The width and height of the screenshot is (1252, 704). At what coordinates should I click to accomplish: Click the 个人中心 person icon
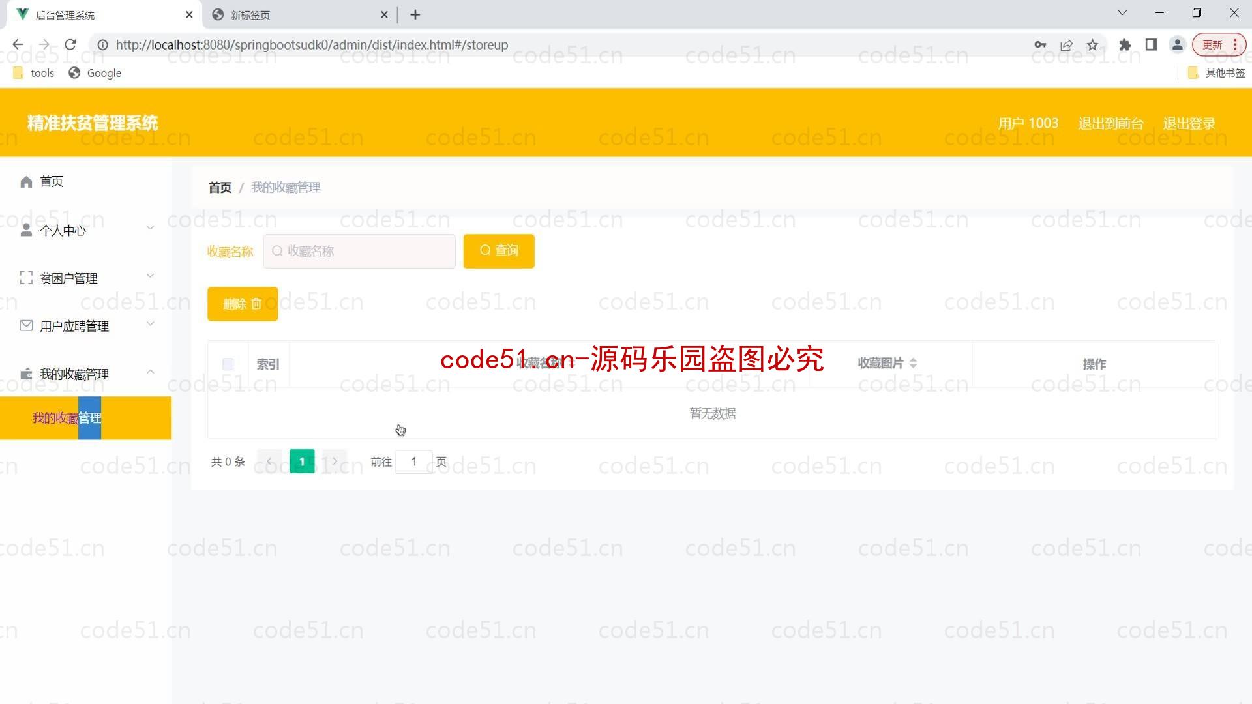pos(26,230)
